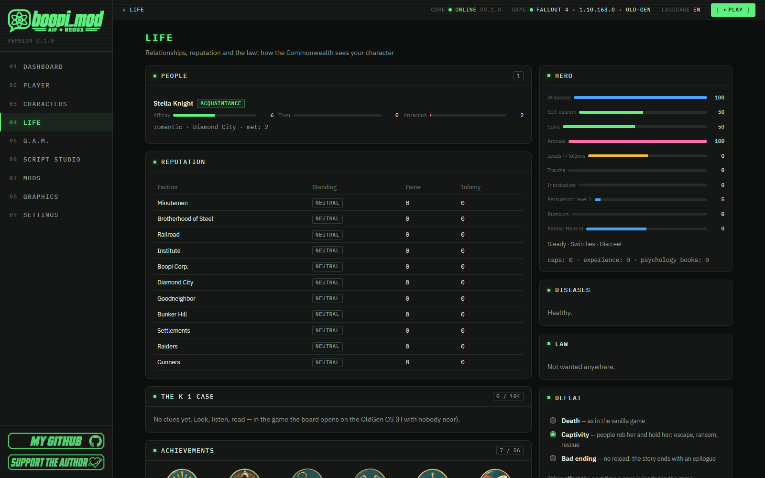Click the ONLINE core status indicator
This screenshot has width=765, height=478.
pyautogui.click(x=462, y=10)
